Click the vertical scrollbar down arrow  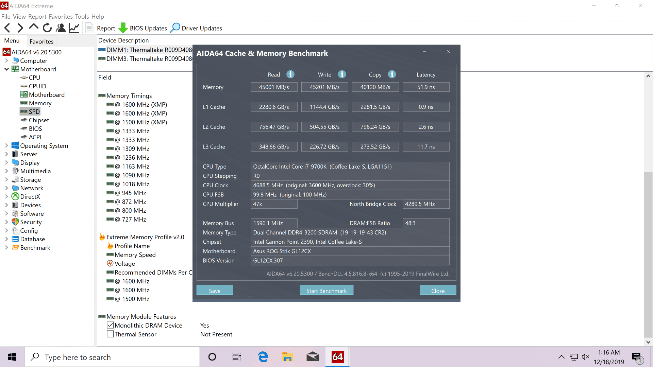point(648,342)
